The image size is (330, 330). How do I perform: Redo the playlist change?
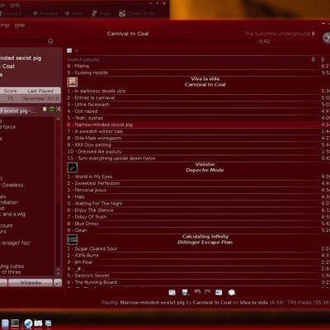tap(207, 292)
